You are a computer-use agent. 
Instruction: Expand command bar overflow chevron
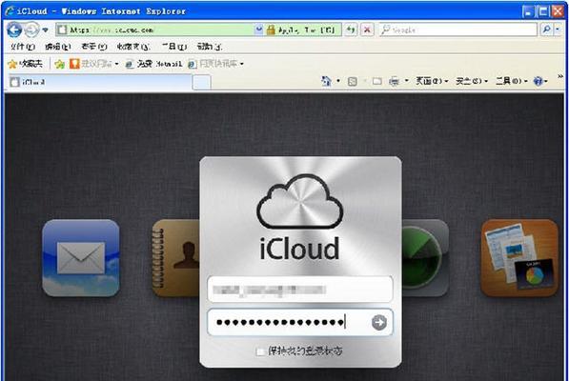[x=559, y=77]
